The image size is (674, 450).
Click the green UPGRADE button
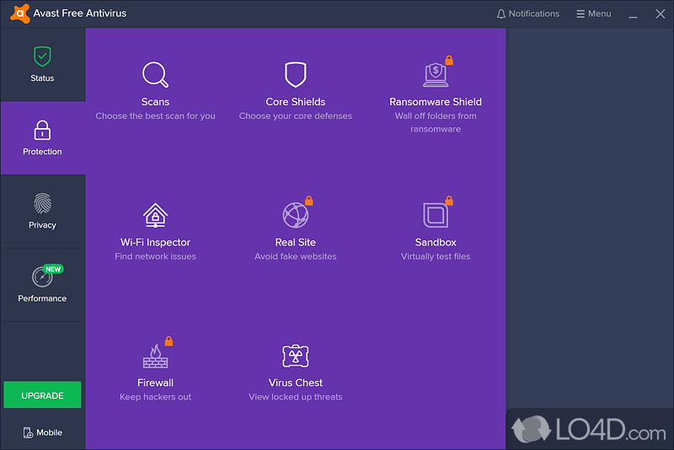click(42, 395)
